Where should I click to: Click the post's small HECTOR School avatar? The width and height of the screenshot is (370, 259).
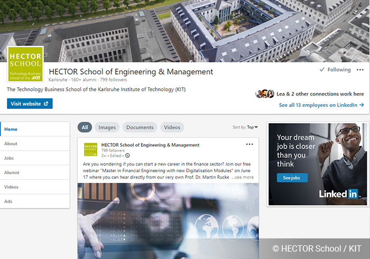[90, 149]
